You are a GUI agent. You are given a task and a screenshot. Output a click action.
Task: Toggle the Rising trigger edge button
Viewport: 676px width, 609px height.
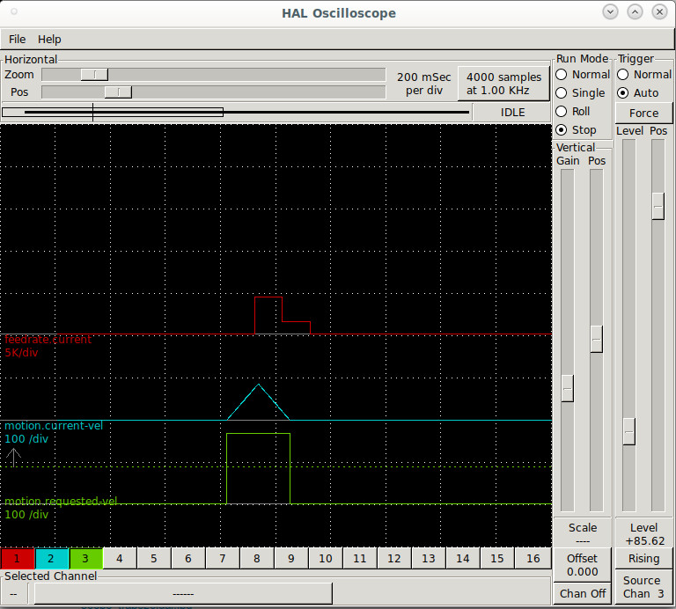coord(643,559)
